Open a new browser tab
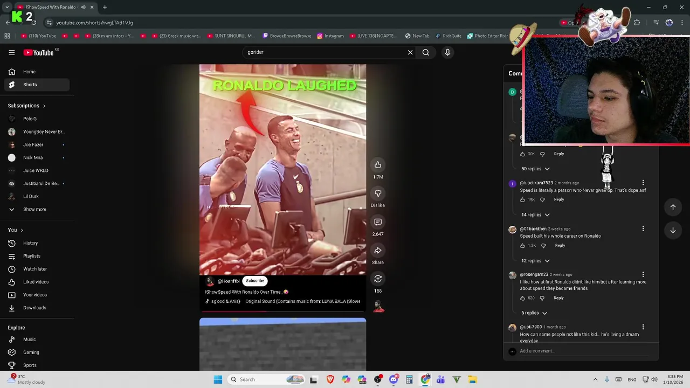Screen dimensions: 690x388 coord(105,7)
